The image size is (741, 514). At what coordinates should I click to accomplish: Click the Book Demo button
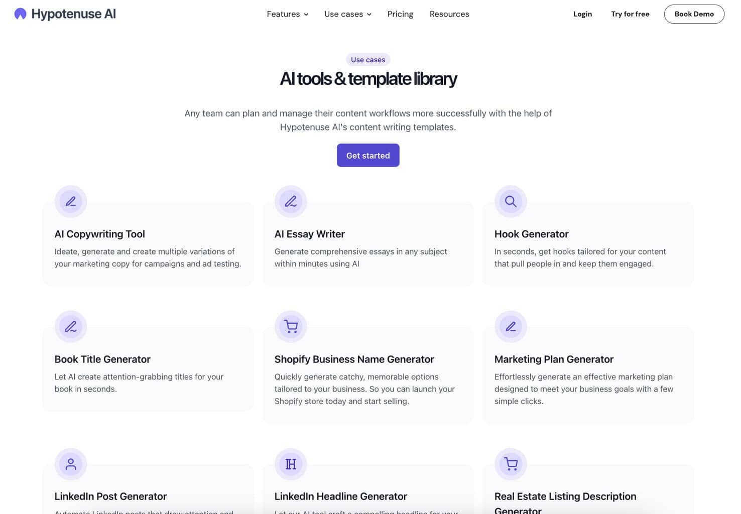coord(694,14)
